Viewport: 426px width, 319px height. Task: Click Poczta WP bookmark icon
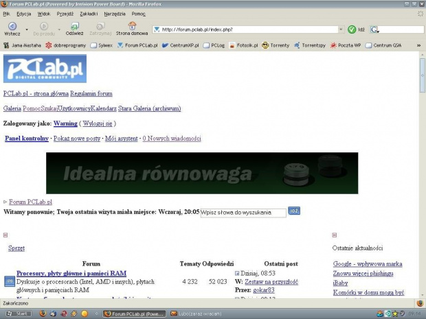point(333,45)
